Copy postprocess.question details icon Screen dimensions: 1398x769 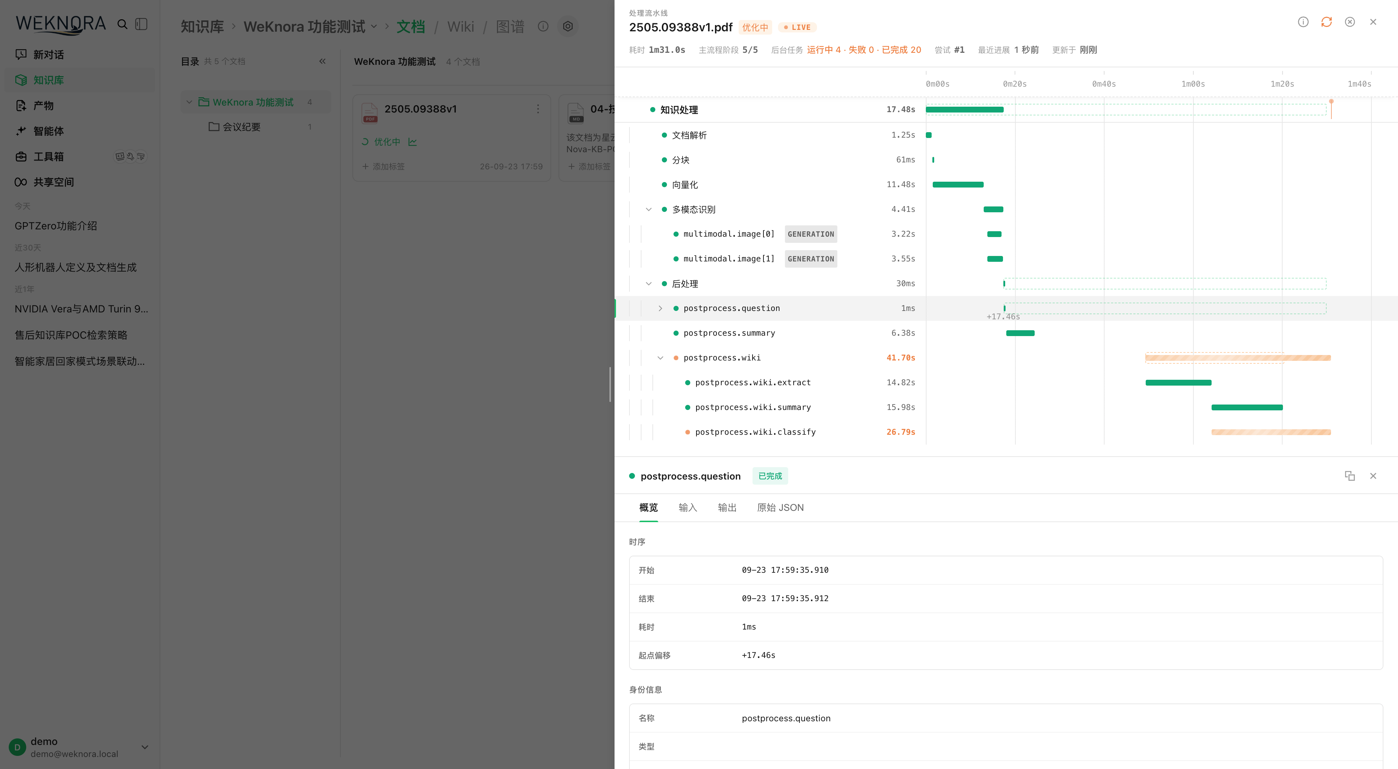[x=1350, y=476]
